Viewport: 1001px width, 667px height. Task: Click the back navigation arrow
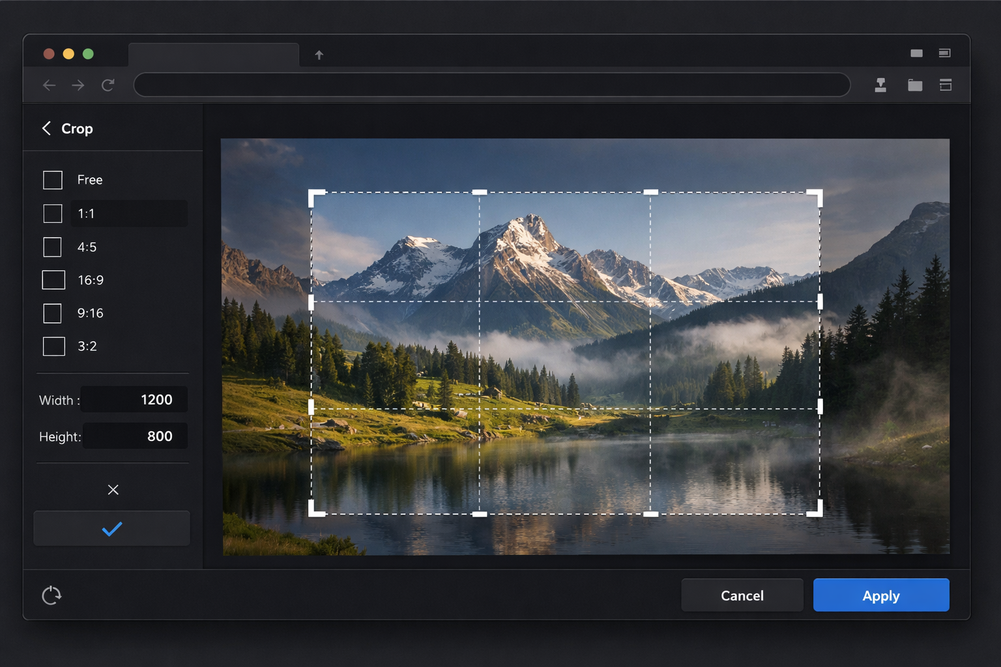click(49, 85)
